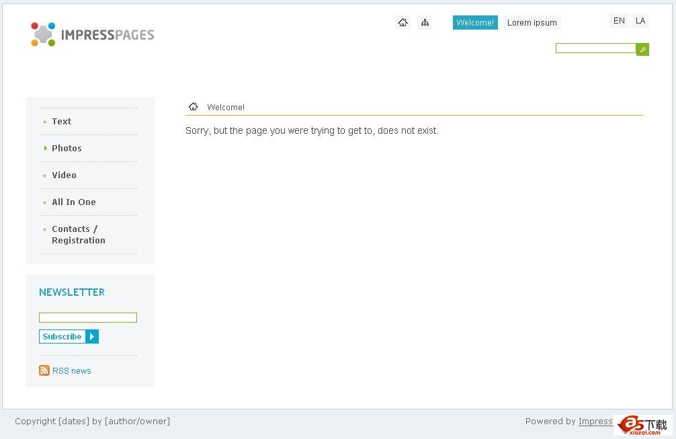Click the green search button icon
The width and height of the screenshot is (676, 439).
click(642, 49)
